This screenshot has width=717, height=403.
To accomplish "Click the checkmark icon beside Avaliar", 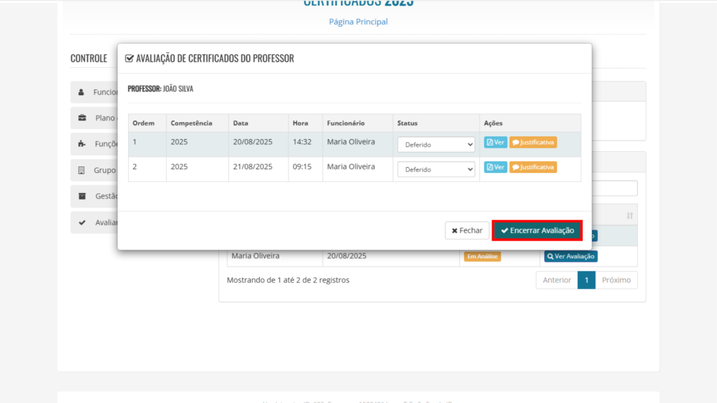I will (82, 222).
